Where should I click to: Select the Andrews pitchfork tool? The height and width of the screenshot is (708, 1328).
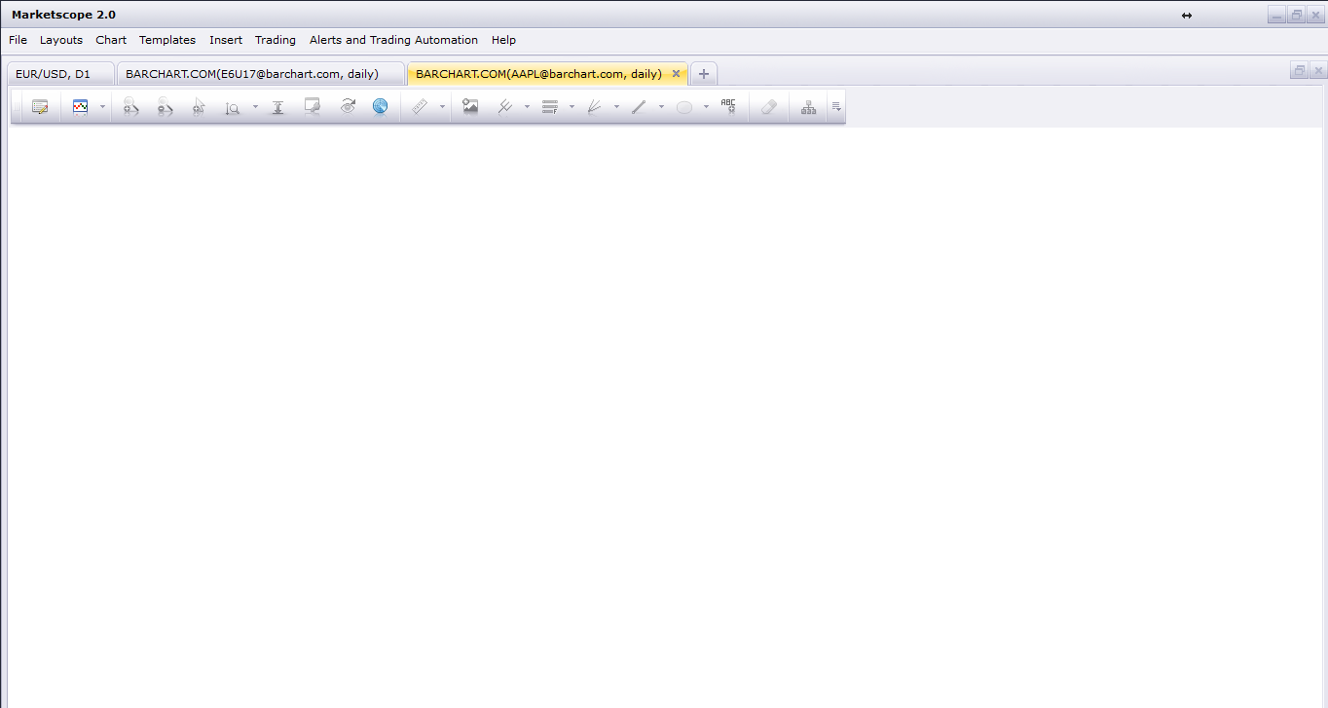click(x=505, y=107)
